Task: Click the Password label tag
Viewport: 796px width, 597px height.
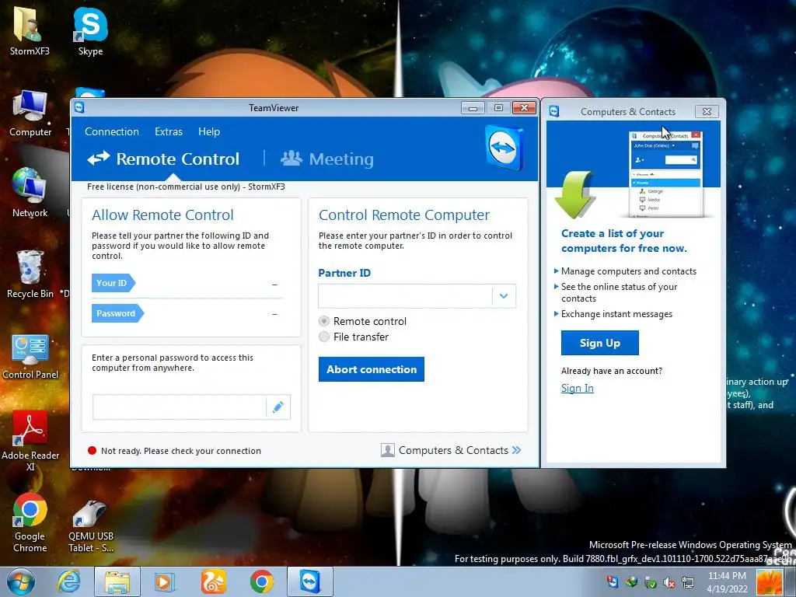Action: tap(117, 313)
